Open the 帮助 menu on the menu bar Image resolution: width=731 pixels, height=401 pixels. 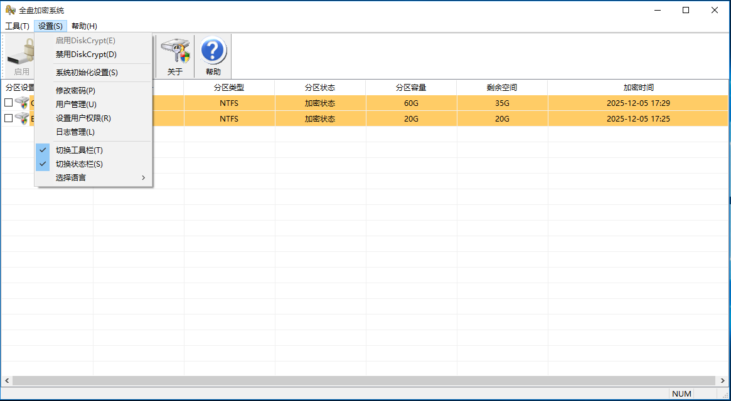pos(83,26)
